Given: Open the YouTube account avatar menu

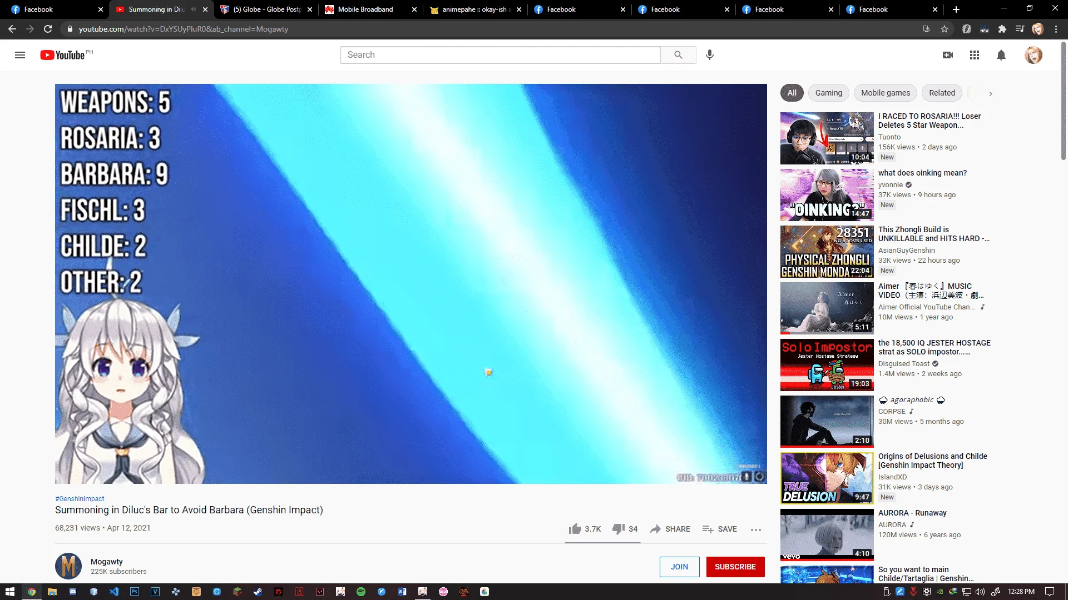Looking at the screenshot, I should tap(1034, 55).
